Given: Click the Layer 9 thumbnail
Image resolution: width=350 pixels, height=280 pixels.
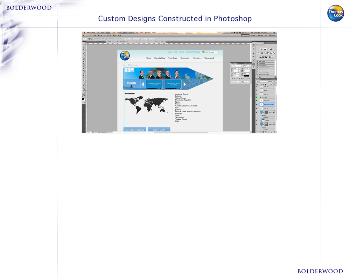Looking at the screenshot, I should click(x=263, y=120).
